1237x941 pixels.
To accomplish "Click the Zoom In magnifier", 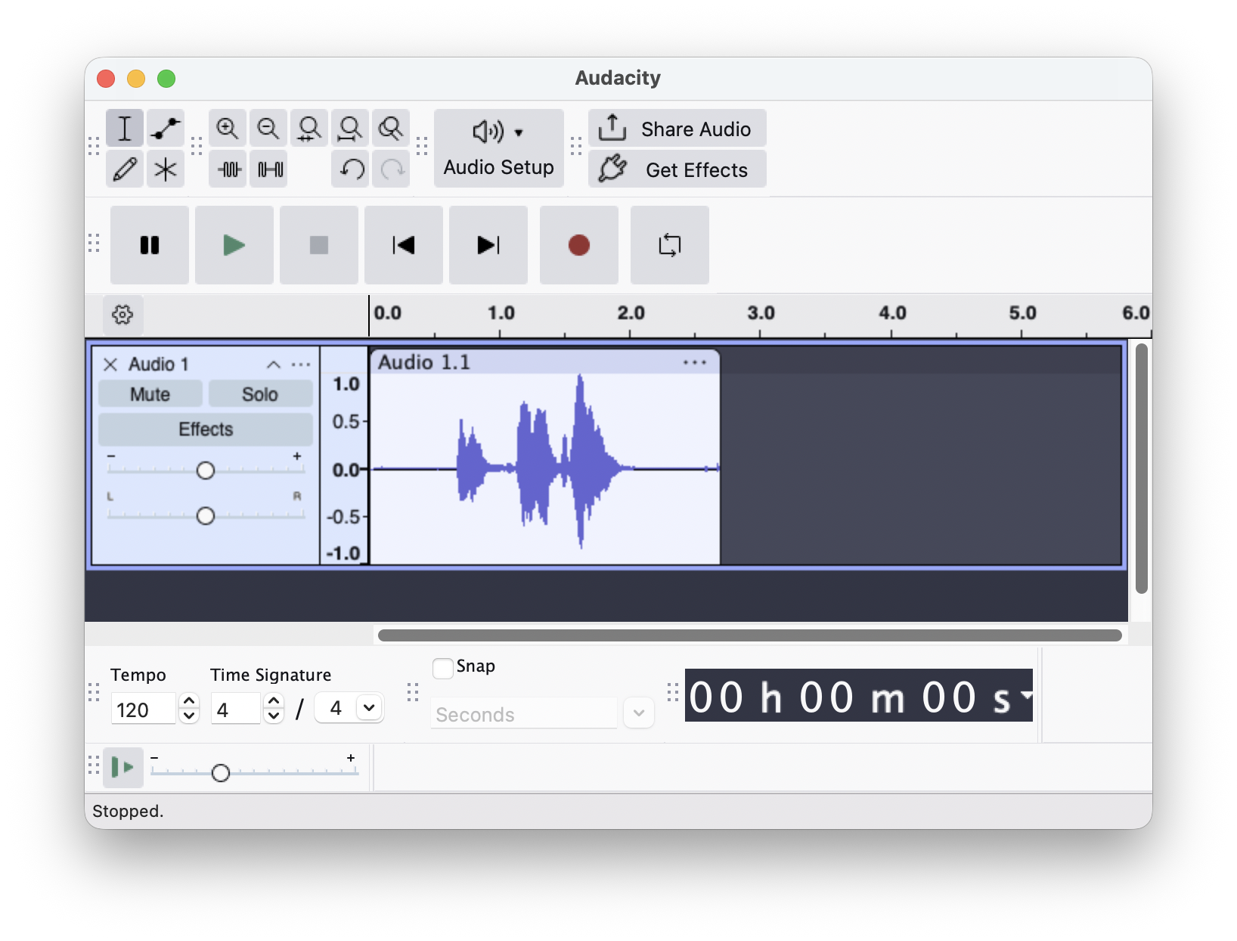I will 228,129.
